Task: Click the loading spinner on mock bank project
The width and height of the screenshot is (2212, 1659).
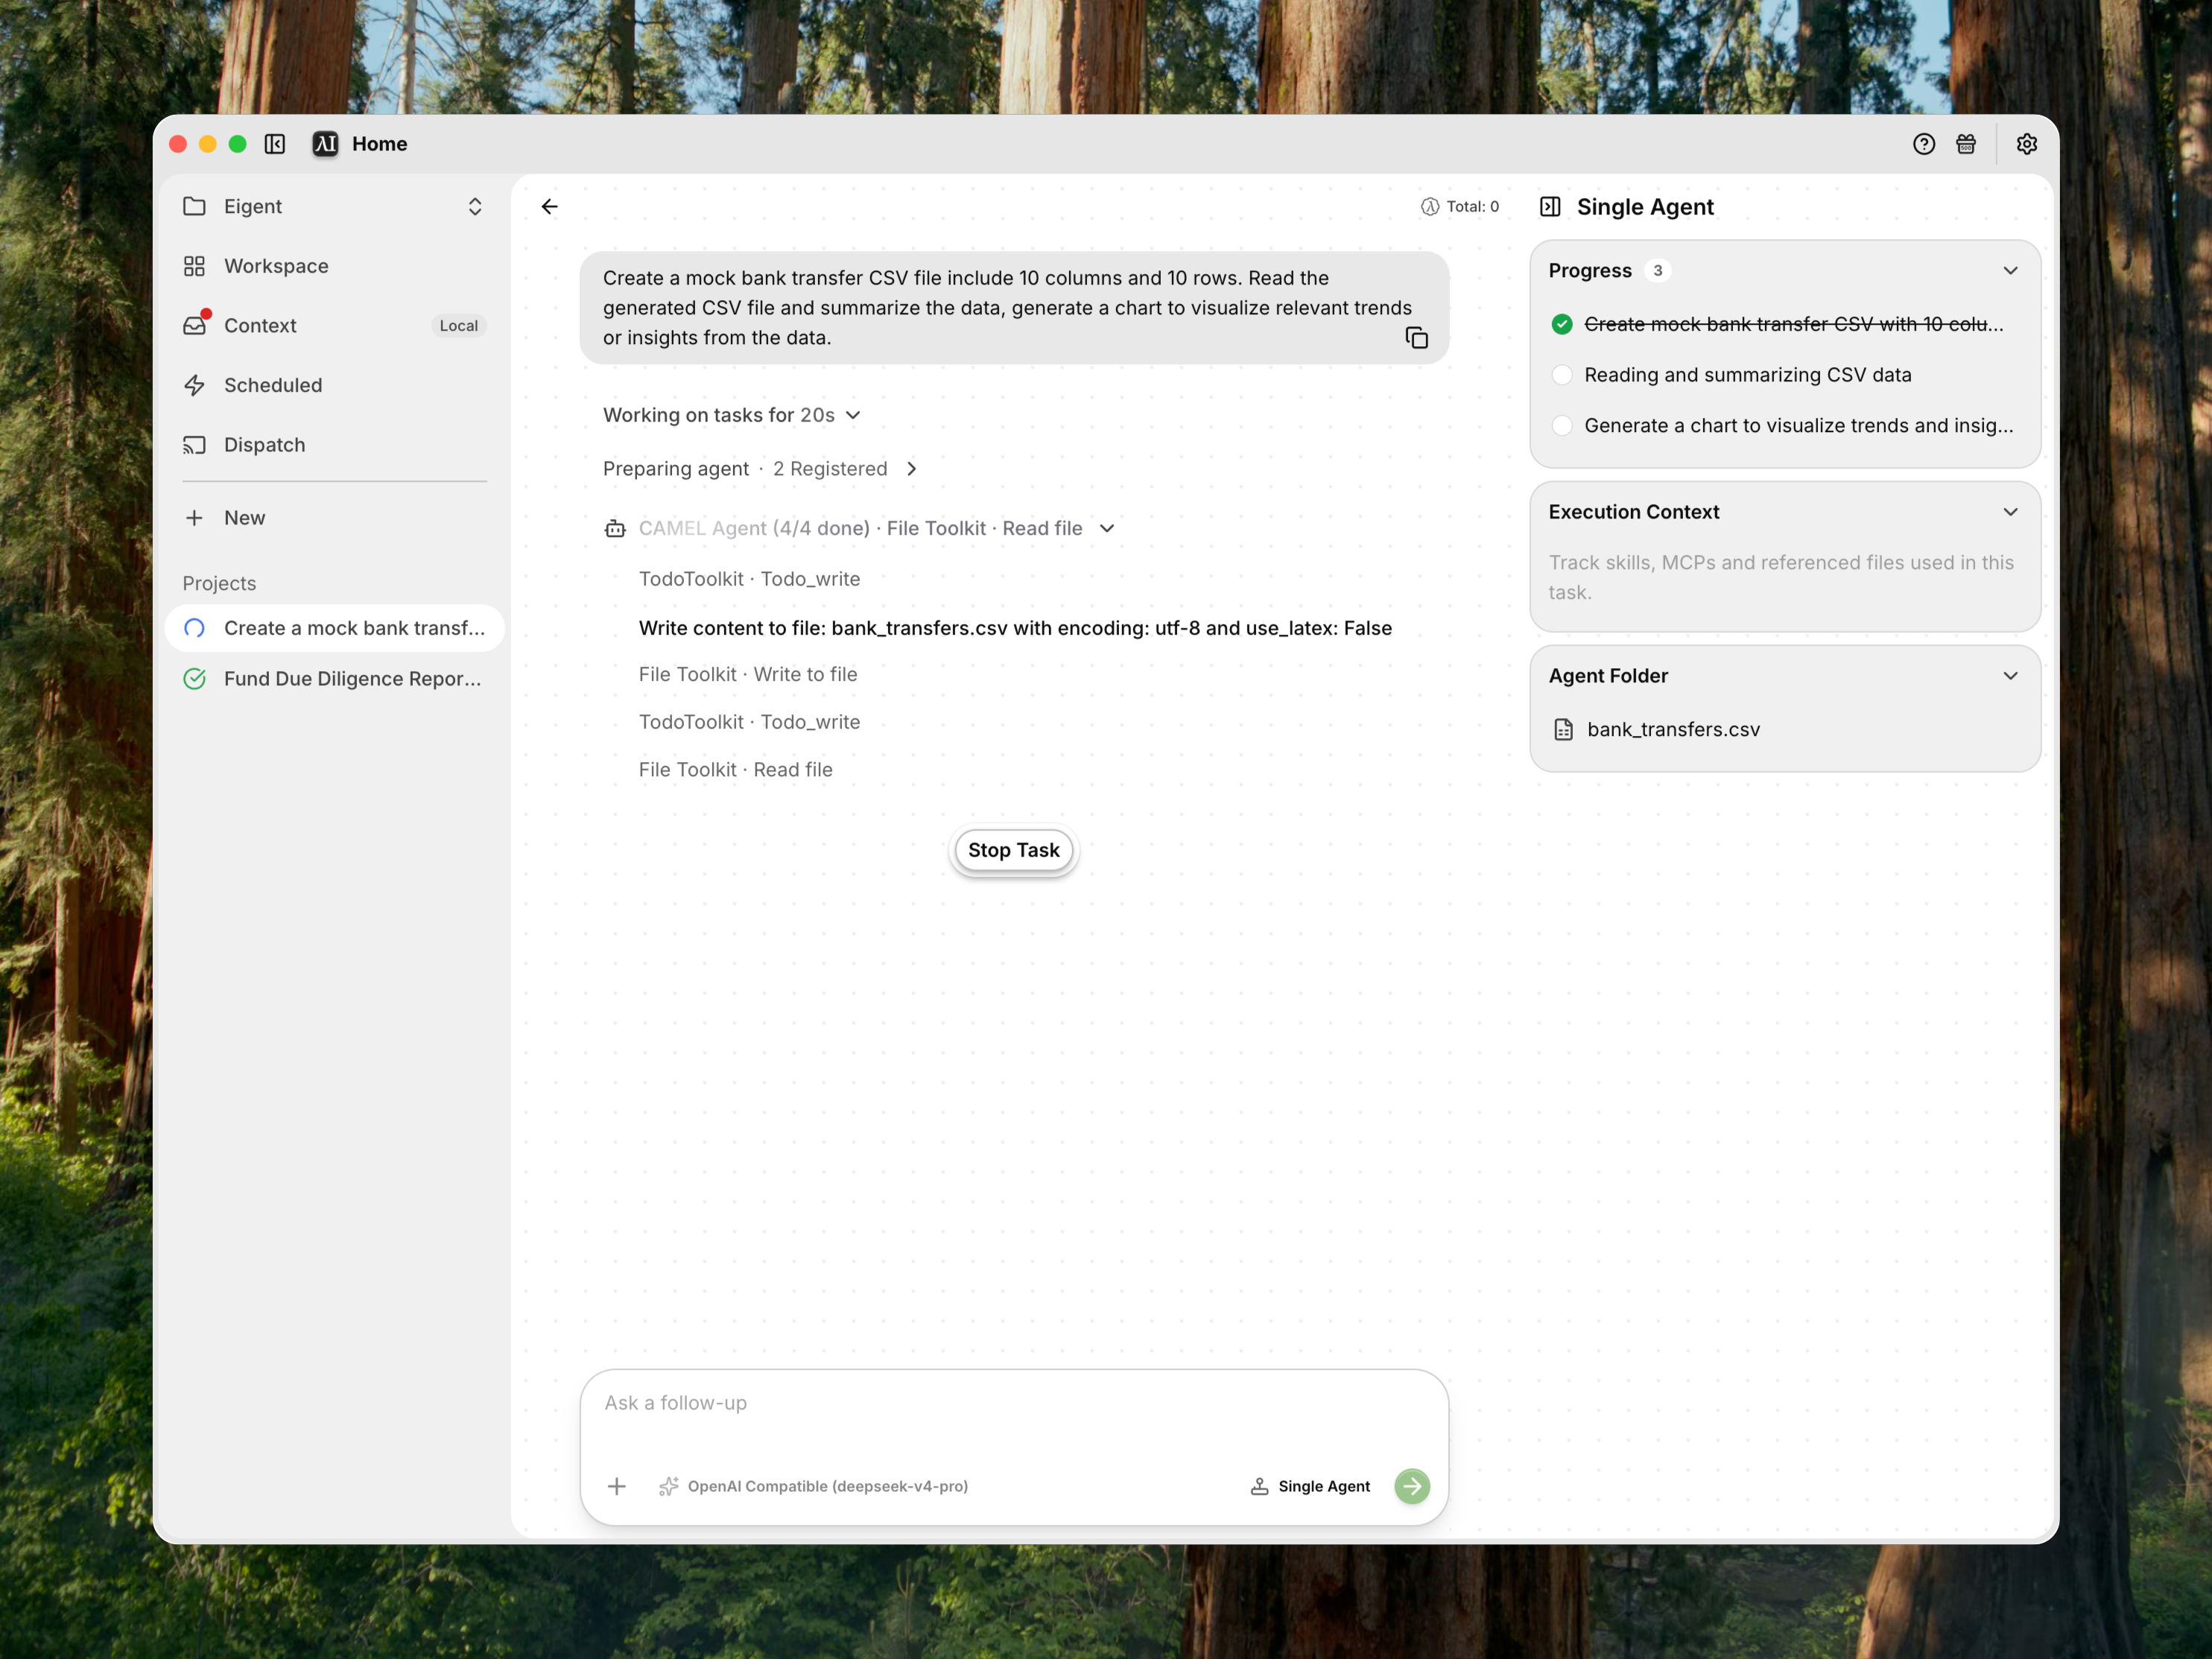Action: (194, 628)
